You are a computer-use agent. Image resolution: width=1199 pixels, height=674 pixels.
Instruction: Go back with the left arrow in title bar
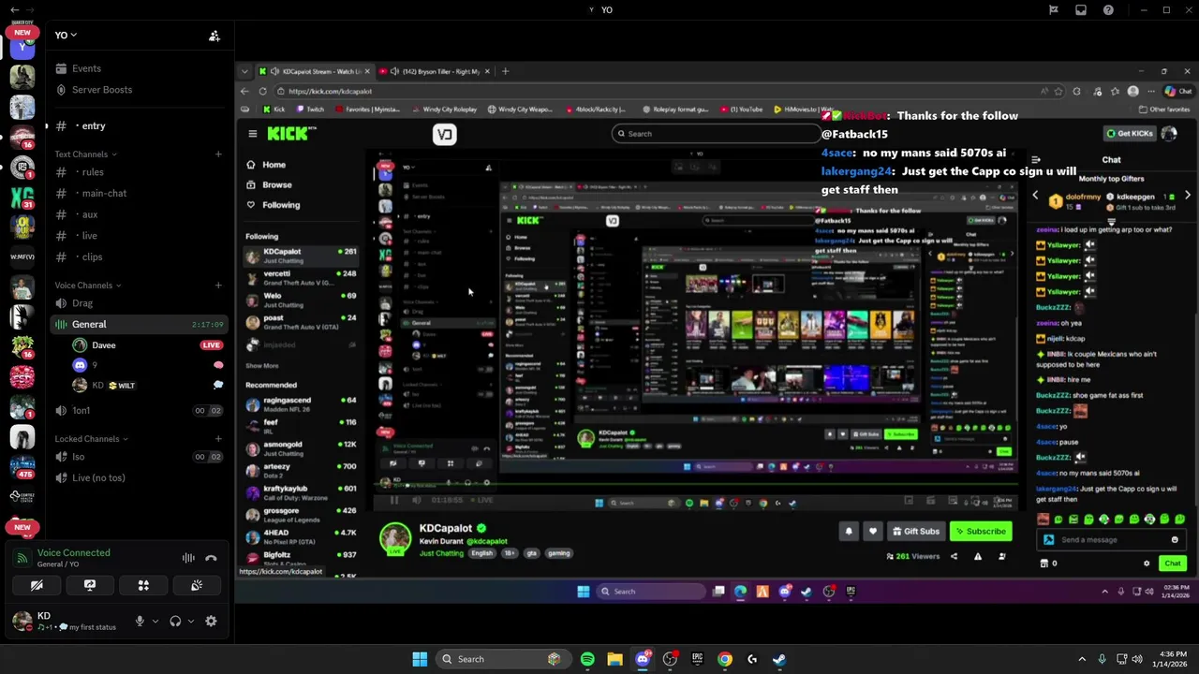pos(14,10)
